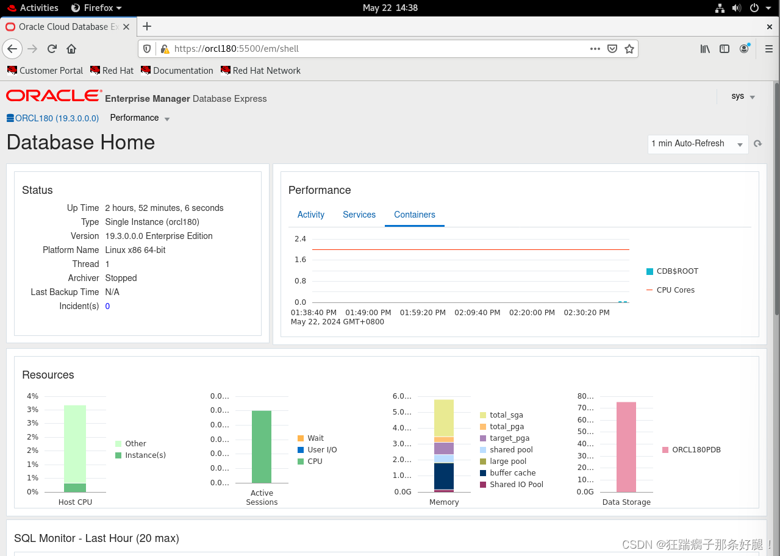Click the Host CPU stacked bar
Screen dimensions: 780x556
tap(75, 449)
